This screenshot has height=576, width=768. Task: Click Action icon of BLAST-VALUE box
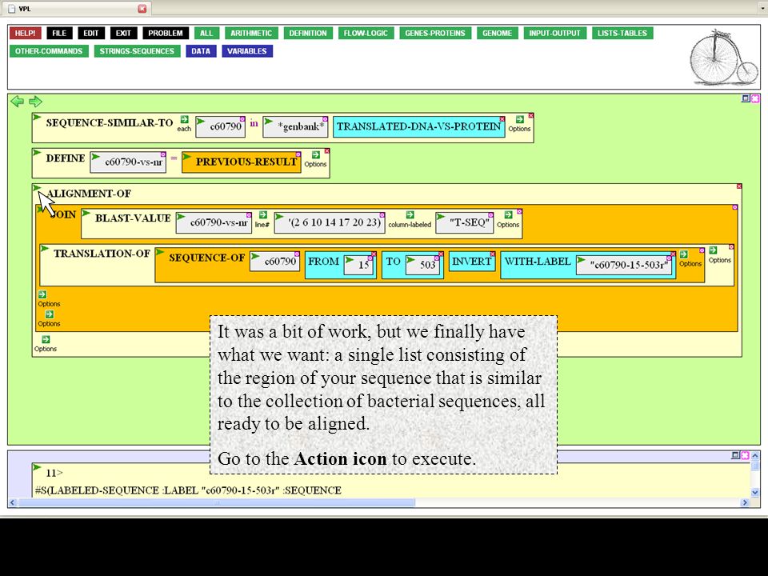(86, 213)
